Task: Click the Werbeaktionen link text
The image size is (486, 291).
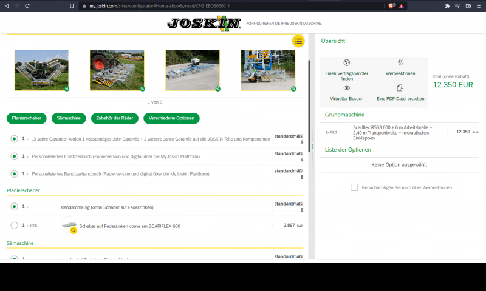Action: click(400, 73)
